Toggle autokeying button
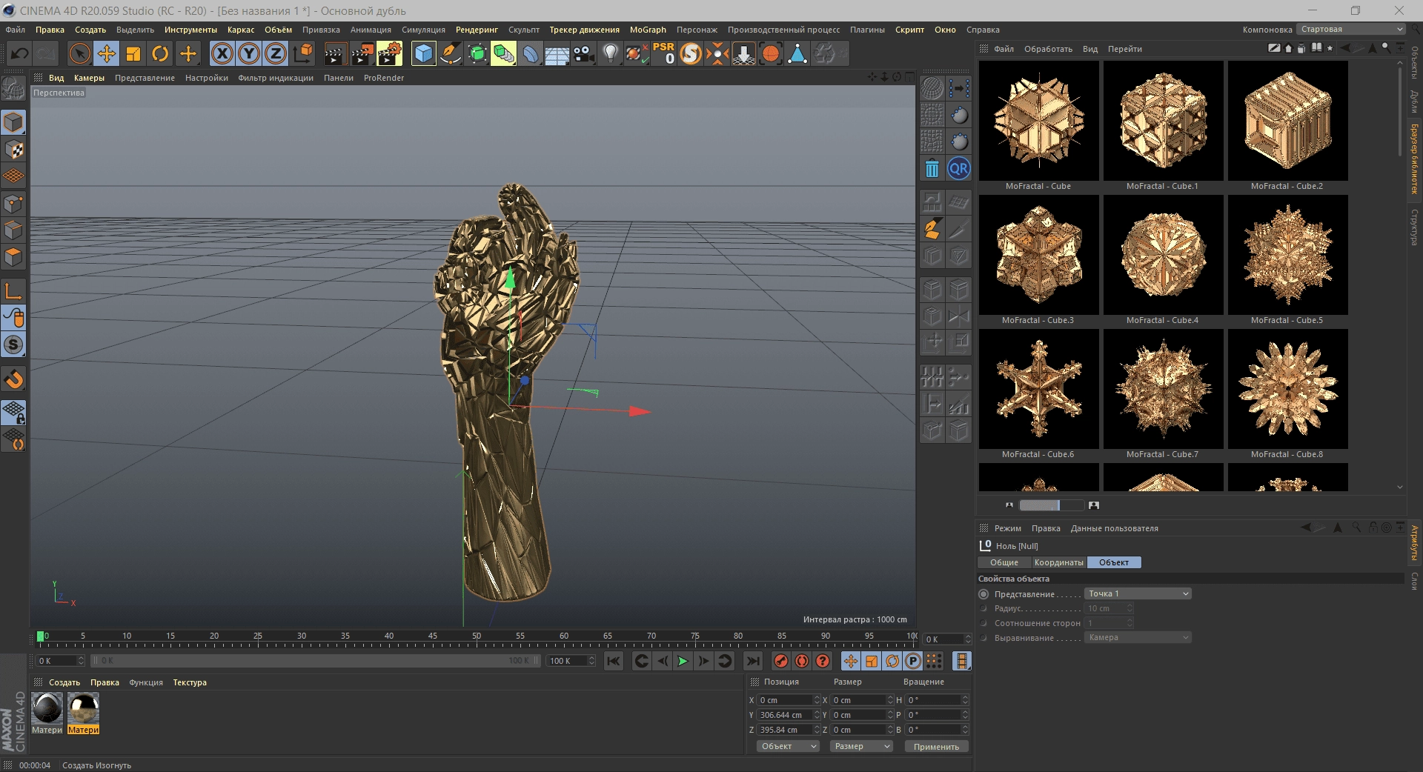This screenshot has width=1423, height=772. (802, 661)
